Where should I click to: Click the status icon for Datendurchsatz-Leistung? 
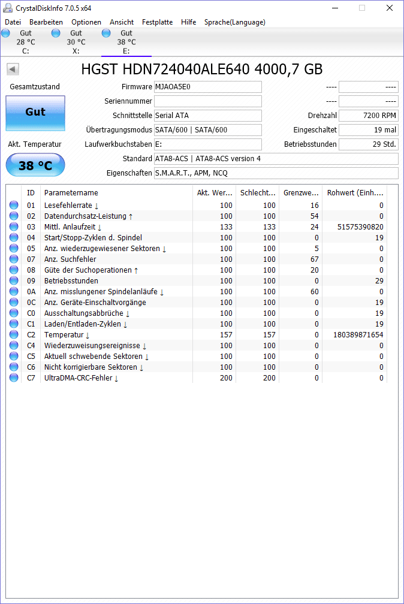click(x=14, y=216)
